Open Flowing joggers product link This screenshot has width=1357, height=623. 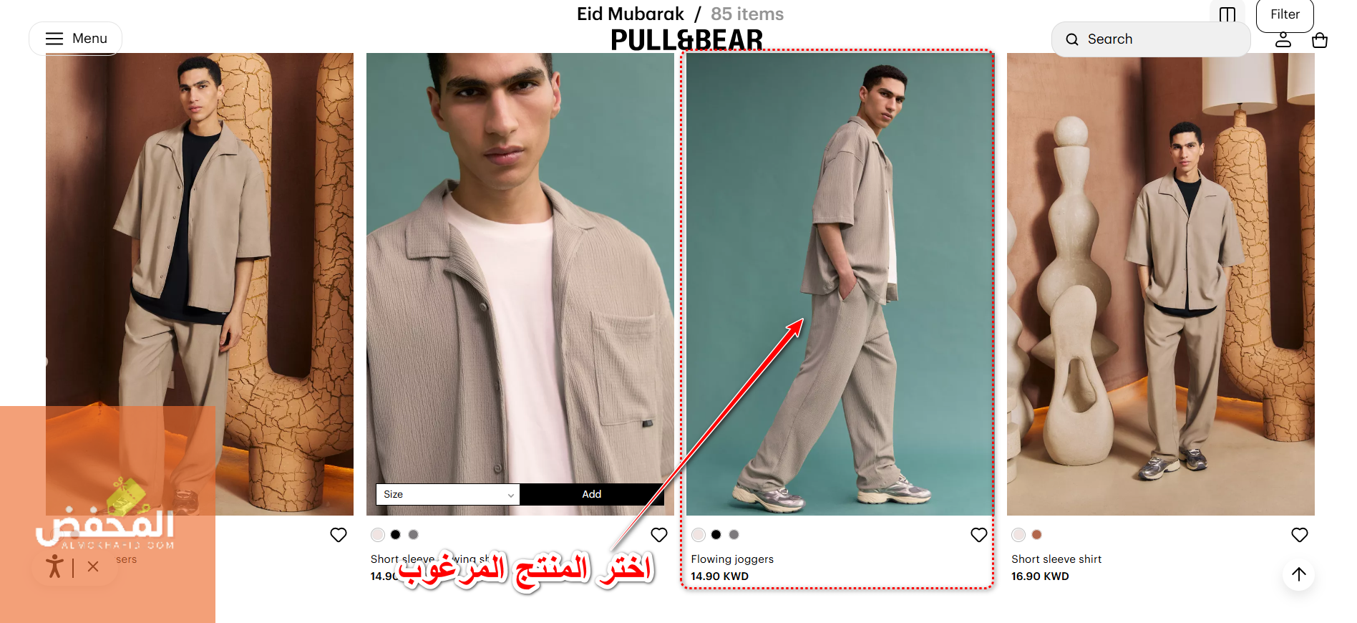(x=732, y=559)
